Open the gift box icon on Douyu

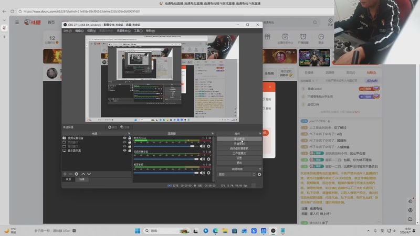pyautogui.click(x=267, y=37)
